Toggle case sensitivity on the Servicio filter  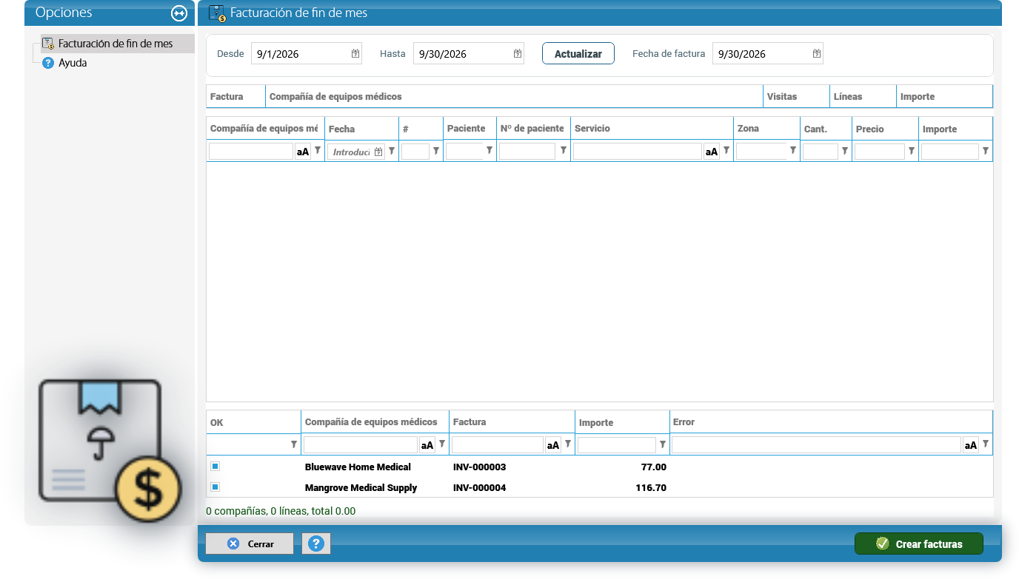[x=712, y=152]
